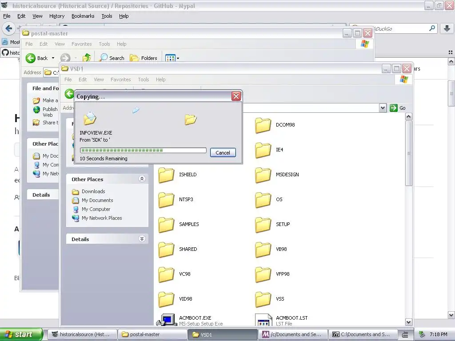Open Help menu in VSD1 window
The image size is (455, 341).
tap(160, 79)
